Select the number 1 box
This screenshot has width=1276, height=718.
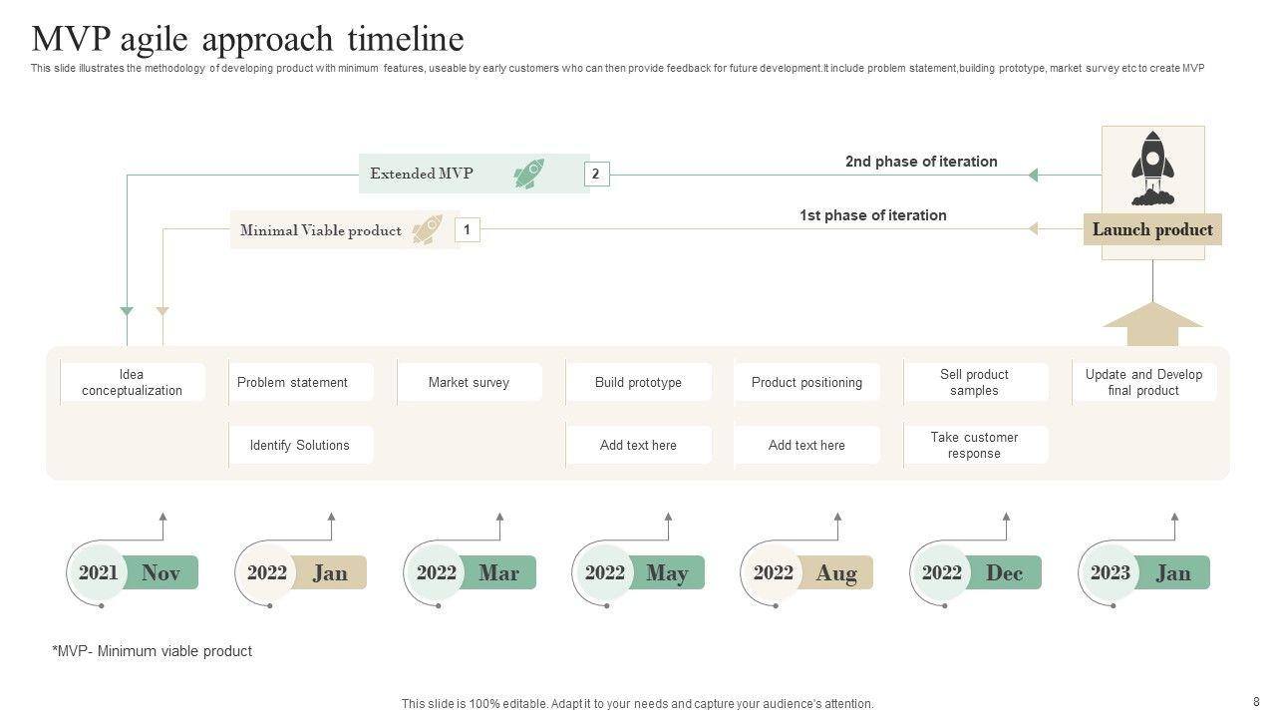click(x=467, y=230)
